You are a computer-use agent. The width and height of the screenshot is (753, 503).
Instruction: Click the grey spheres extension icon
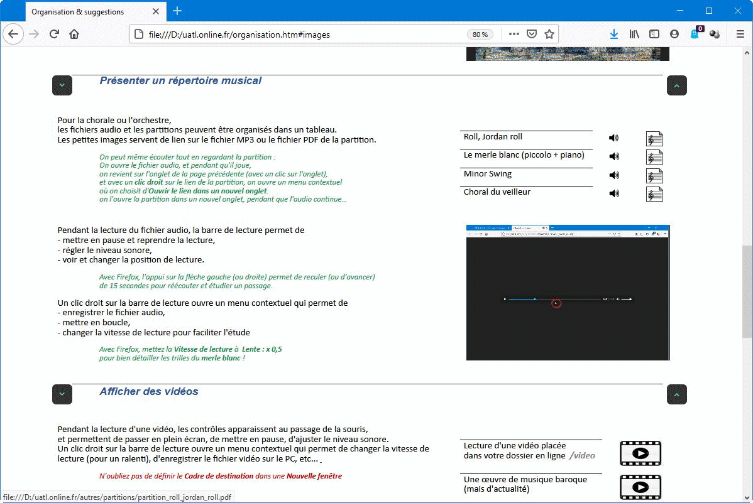coord(715,34)
